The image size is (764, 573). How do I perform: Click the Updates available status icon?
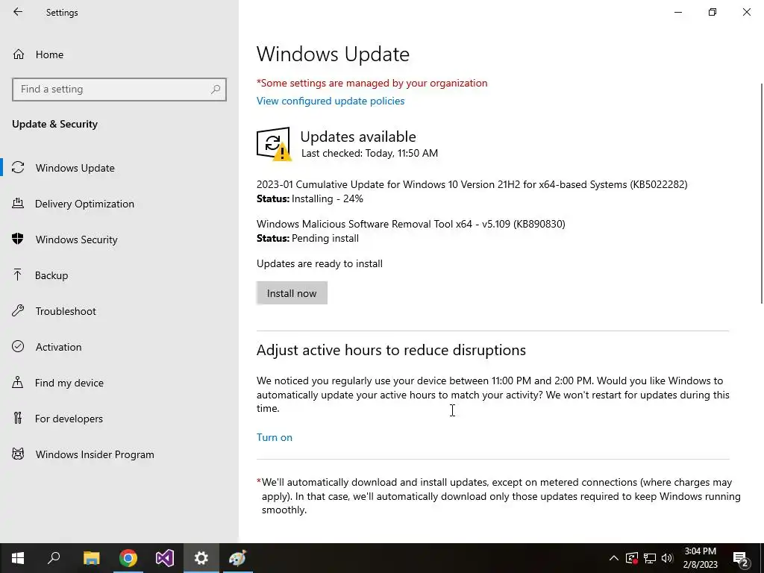click(x=274, y=144)
